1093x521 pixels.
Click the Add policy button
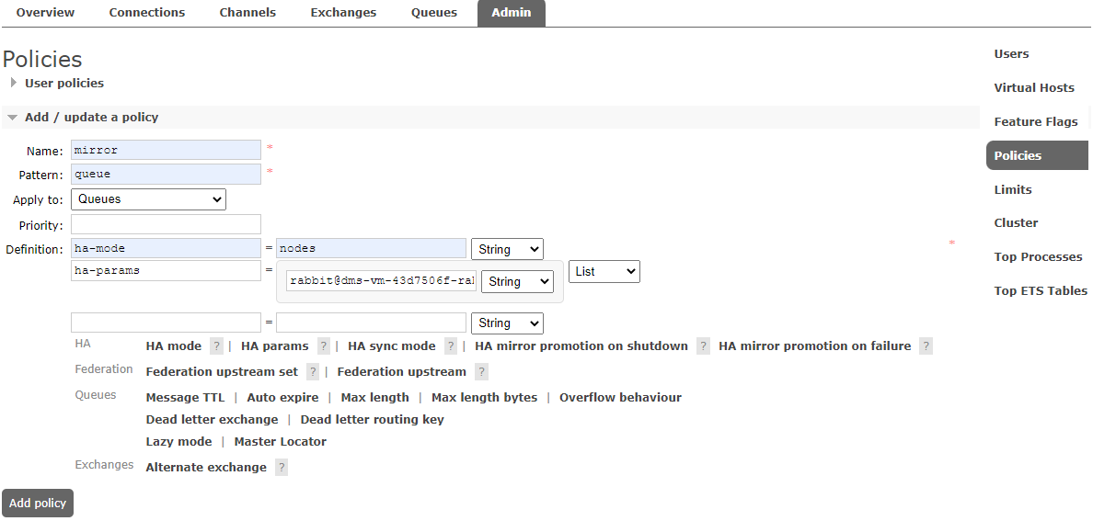click(38, 504)
